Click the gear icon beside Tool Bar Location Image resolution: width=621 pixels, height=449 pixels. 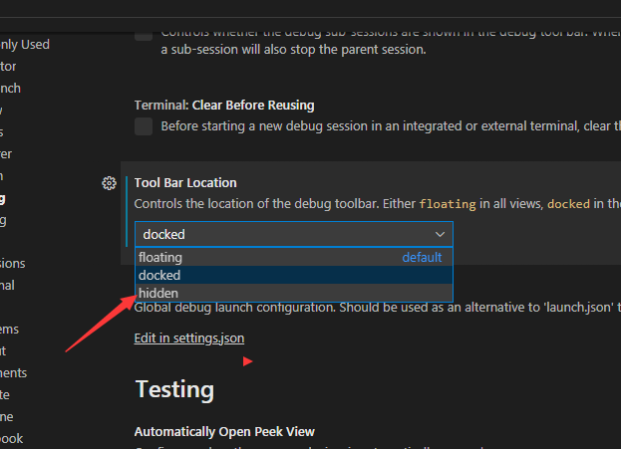tap(110, 183)
